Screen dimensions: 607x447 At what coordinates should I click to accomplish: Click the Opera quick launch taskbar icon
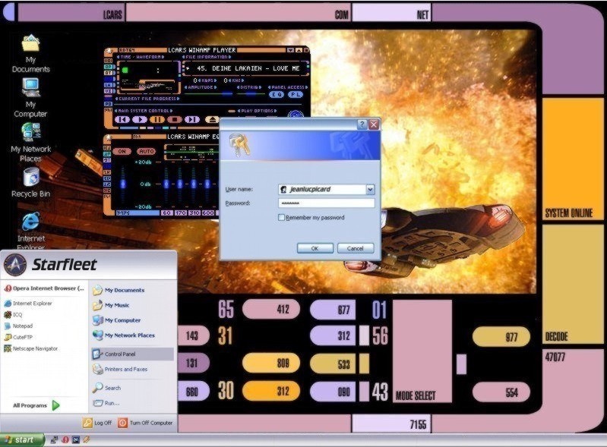coord(65,439)
